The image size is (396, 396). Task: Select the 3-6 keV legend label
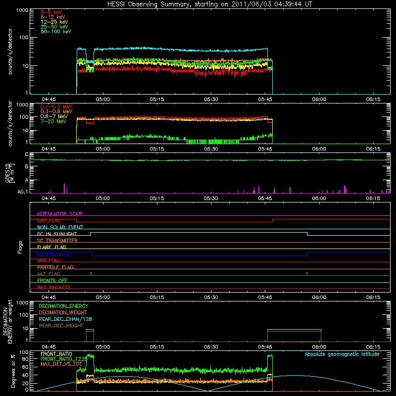(51, 12)
